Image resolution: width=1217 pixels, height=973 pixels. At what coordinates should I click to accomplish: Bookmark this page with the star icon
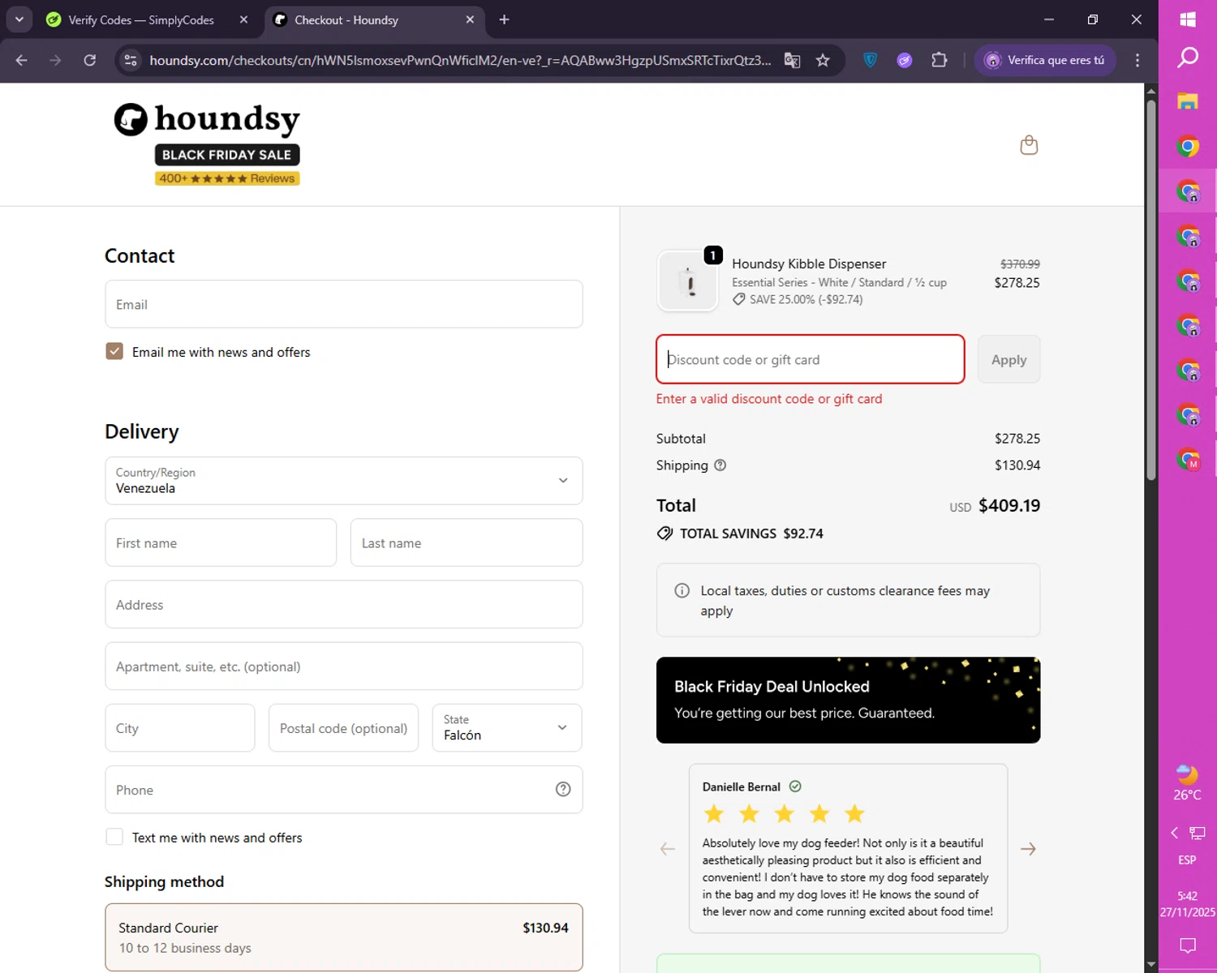pos(823,60)
